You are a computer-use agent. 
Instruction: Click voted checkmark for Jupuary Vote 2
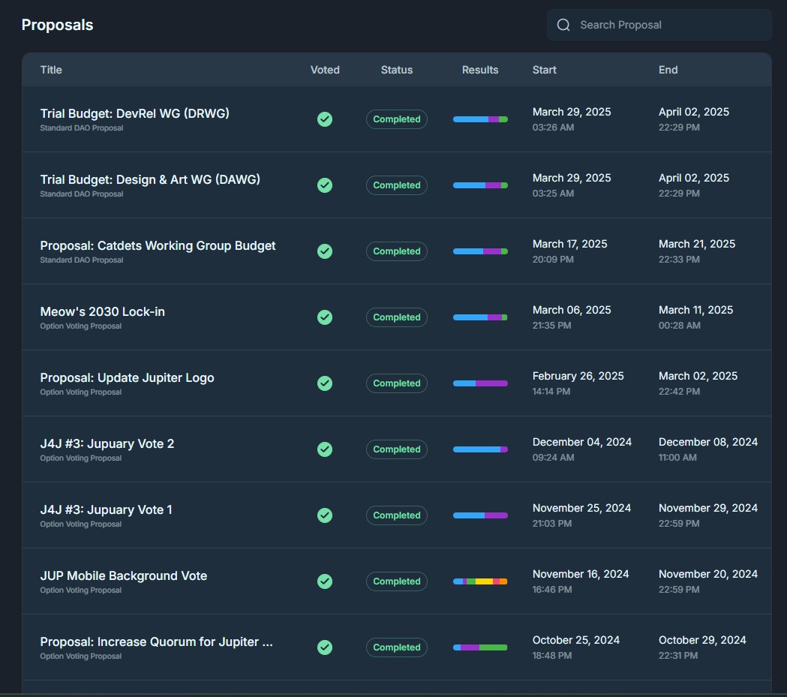[325, 449]
